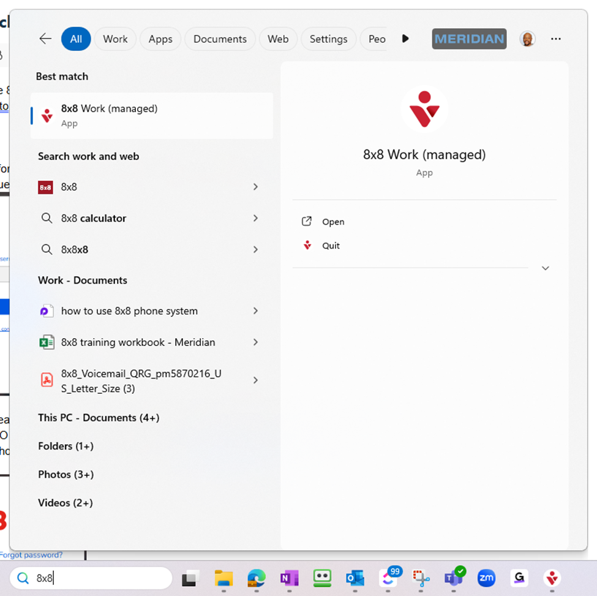The width and height of the screenshot is (597, 596).
Task: Expand more actions with the down chevron
Action: (545, 268)
